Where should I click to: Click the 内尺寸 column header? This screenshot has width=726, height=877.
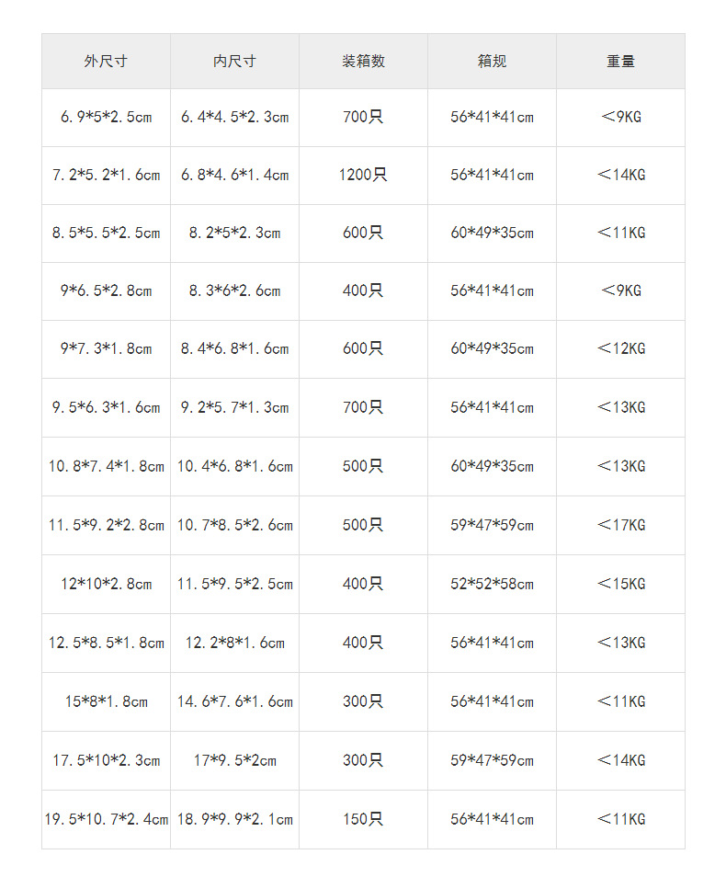(x=234, y=62)
